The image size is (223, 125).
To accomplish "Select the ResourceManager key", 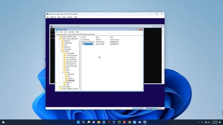I will [x=71, y=66].
